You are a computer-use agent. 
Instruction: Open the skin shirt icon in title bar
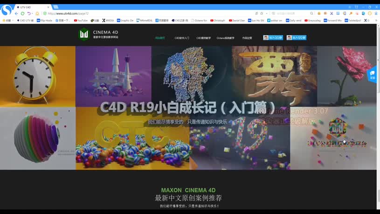tap(356, 7)
